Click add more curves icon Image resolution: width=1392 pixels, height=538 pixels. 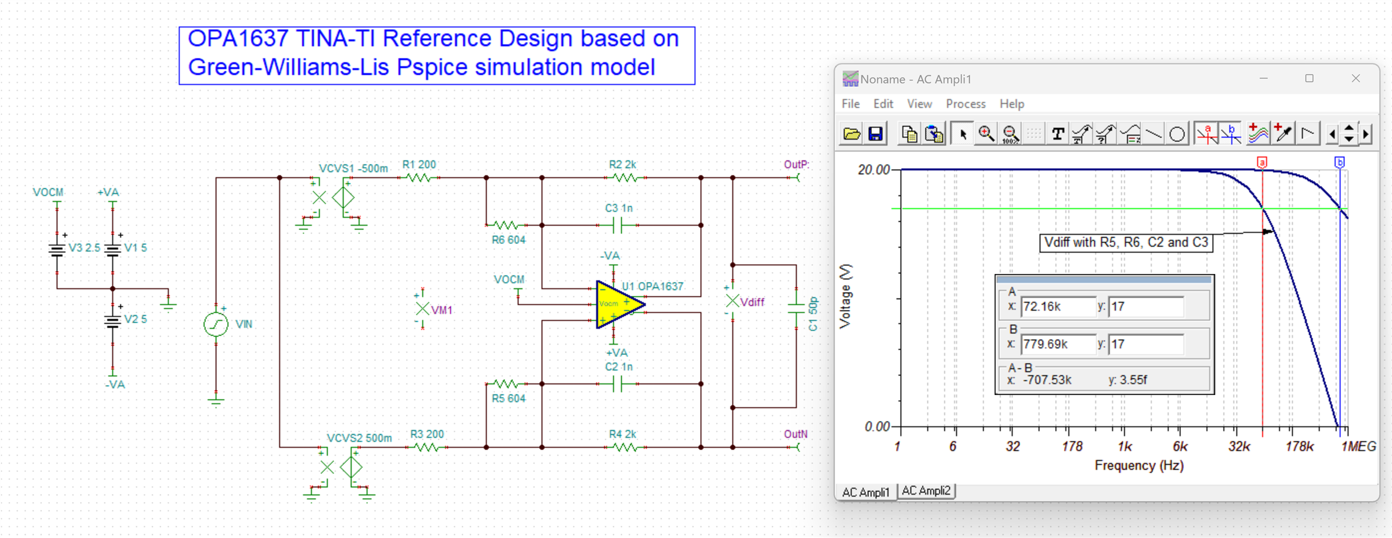click(x=1259, y=134)
